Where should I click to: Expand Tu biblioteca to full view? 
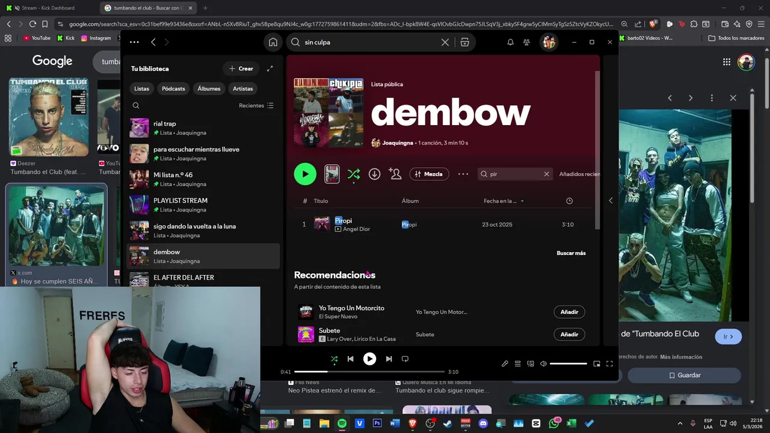[x=270, y=69]
